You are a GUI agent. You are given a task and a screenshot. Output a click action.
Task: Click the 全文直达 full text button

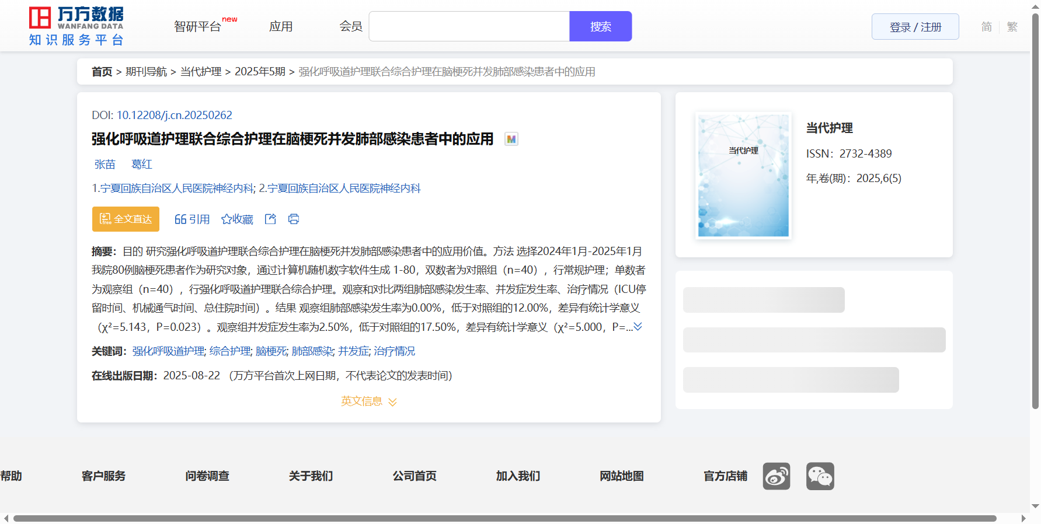pos(126,219)
